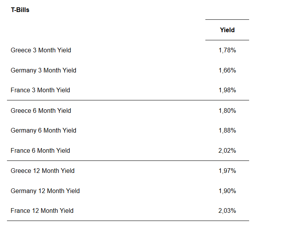
Task: Click the 2,02% yield value
Action: click(x=227, y=150)
